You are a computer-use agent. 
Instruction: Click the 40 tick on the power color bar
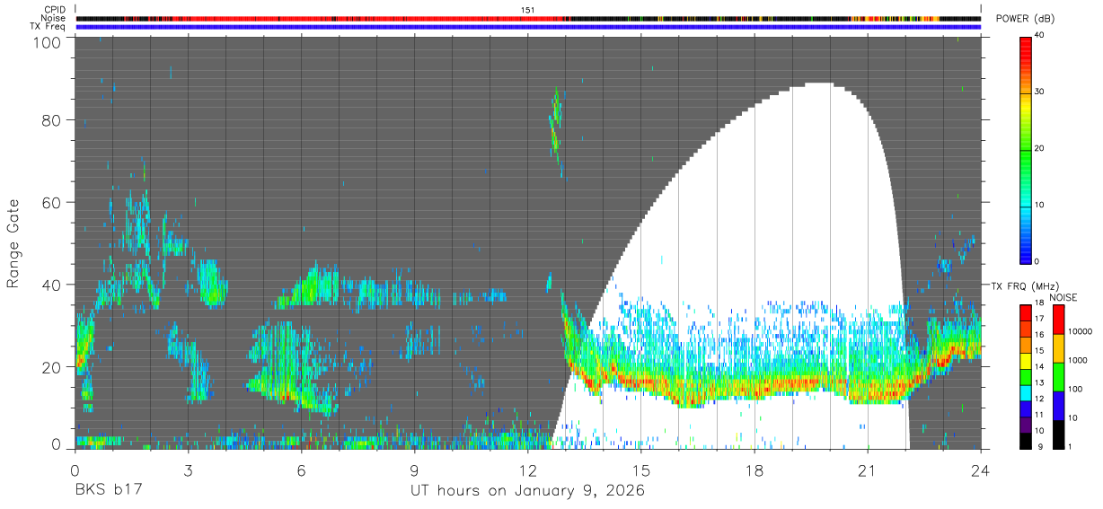coord(1041,36)
